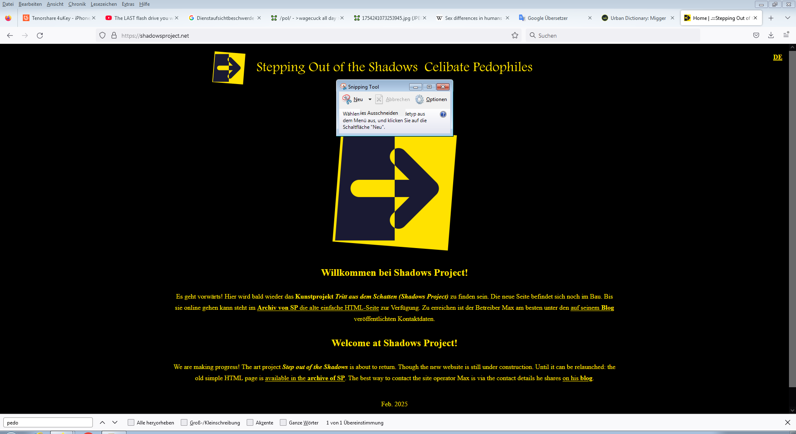
Task: Enable Ganze Wörter checkbox
Action: point(283,422)
